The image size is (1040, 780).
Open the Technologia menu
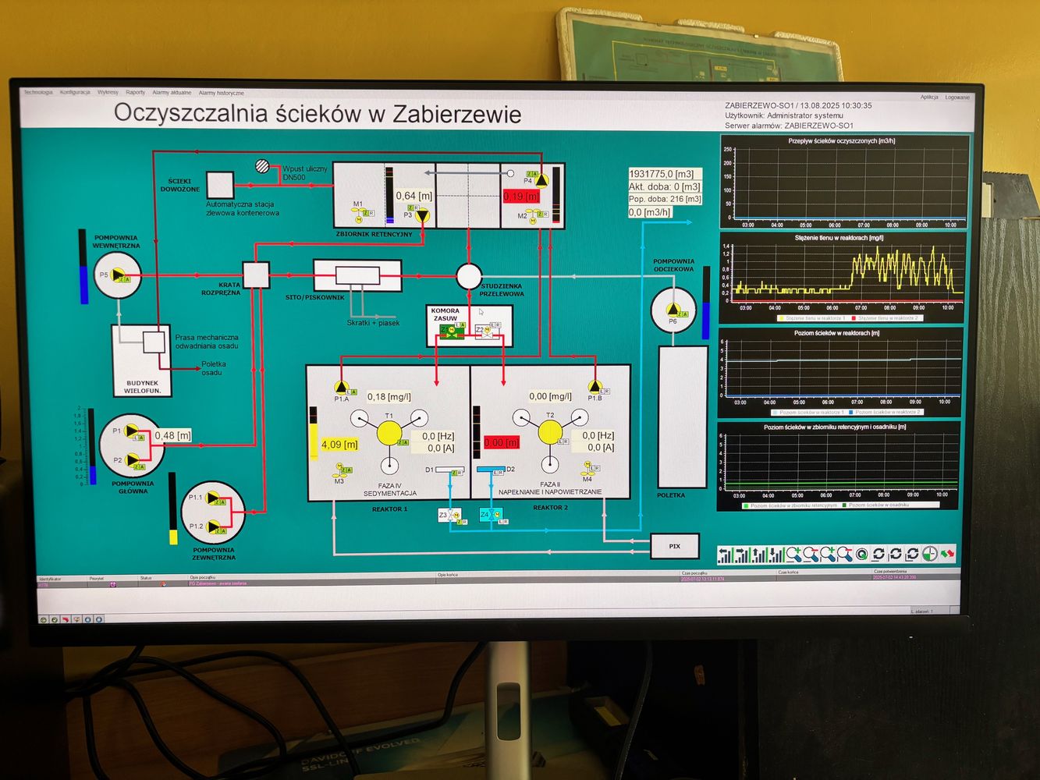[37, 93]
